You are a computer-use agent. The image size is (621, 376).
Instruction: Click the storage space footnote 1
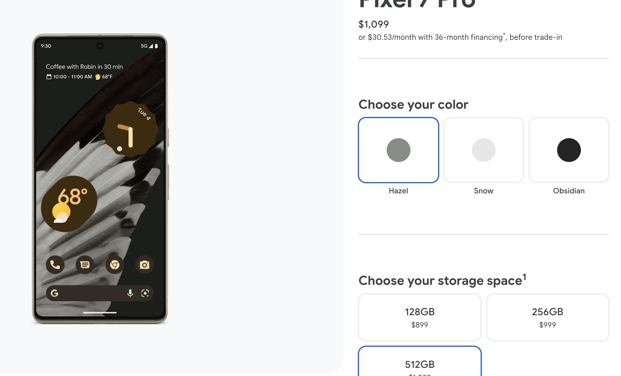[524, 277]
